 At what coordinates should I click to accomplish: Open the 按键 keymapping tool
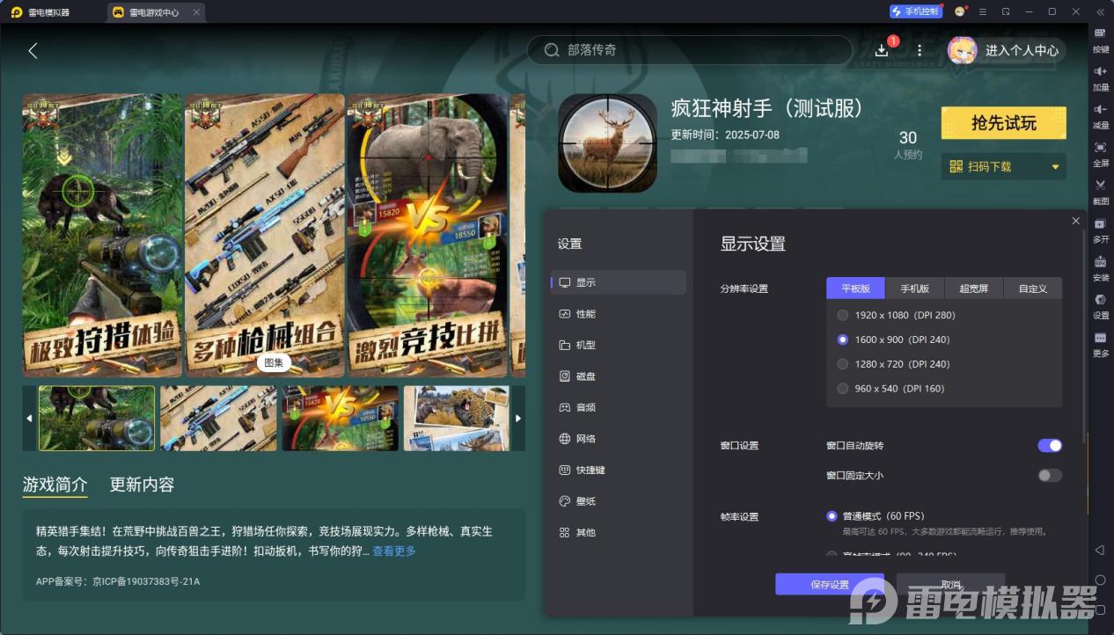(1101, 39)
